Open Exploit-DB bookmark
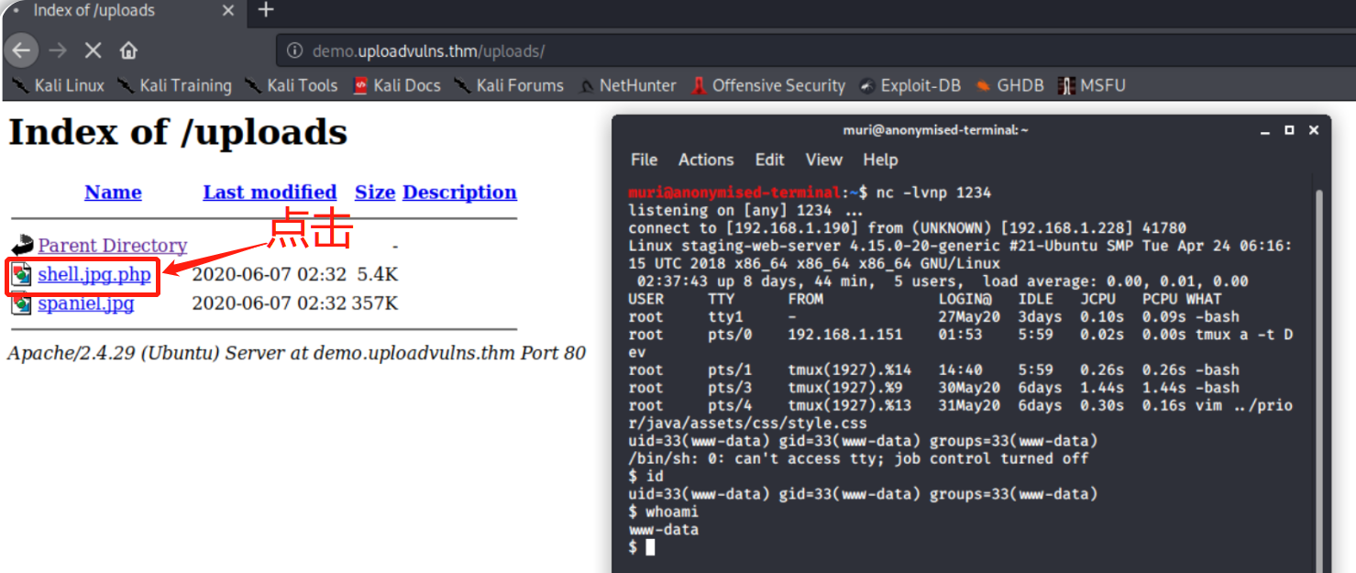This screenshot has height=573, width=1356. click(910, 85)
